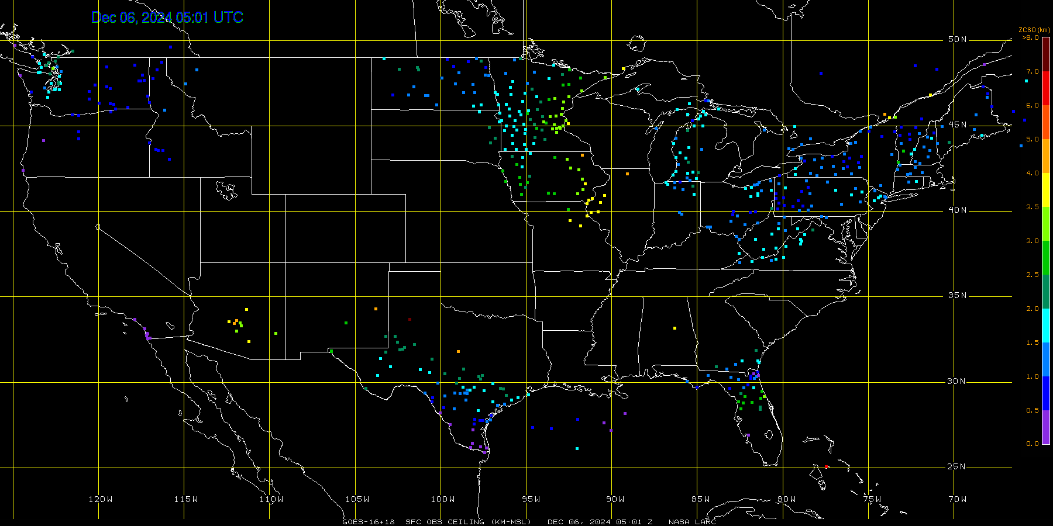Click the ZCSO (km) legend title

1034,30
